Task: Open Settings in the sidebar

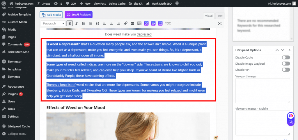Action: 17,116
